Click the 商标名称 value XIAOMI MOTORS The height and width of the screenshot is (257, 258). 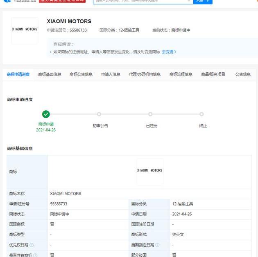pos(66,194)
